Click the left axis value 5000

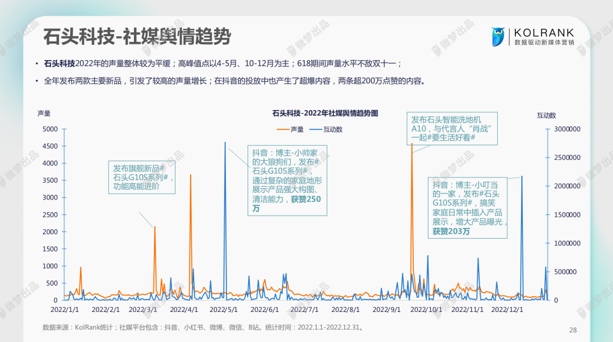click(x=50, y=129)
